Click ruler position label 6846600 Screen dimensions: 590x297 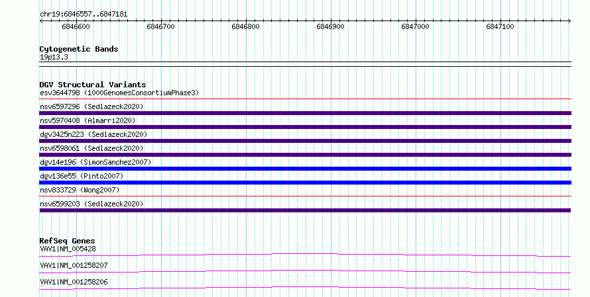(76, 26)
